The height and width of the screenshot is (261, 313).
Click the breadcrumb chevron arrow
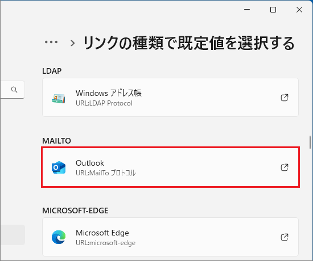point(73,43)
